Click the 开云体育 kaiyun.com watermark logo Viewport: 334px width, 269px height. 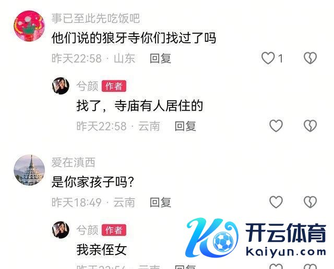[x=256, y=238]
